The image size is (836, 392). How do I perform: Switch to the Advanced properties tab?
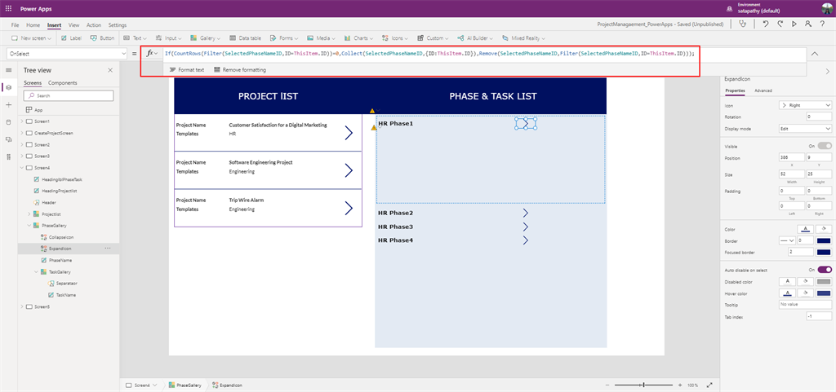(763, 91)
